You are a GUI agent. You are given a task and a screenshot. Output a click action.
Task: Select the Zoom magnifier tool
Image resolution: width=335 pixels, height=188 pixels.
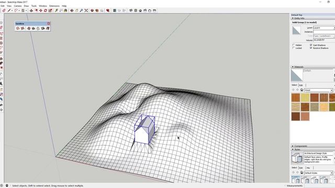[81, 10]
